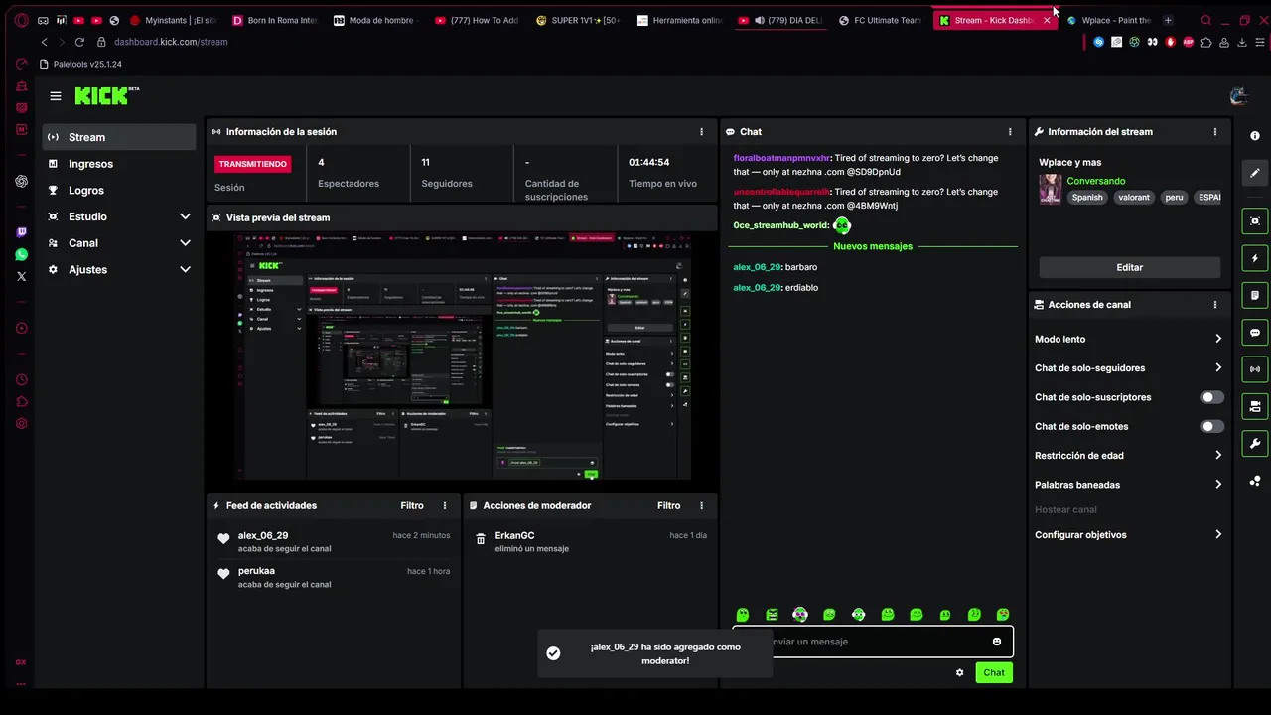
Task: Expand the Estudio sidebar section
Action: 185,216
